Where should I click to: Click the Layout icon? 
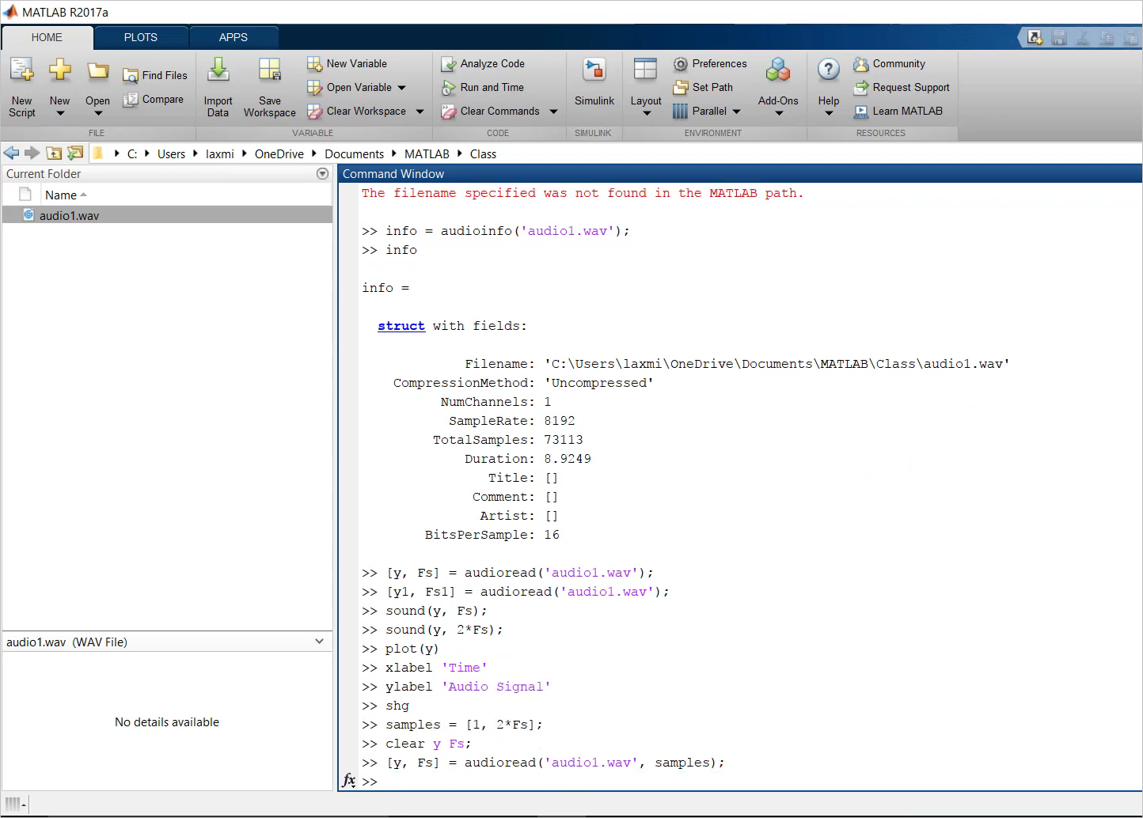coord(646,70)
